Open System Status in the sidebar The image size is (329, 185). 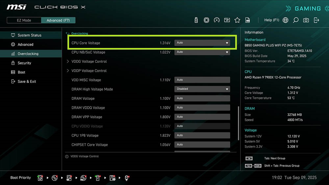click(31, 35)
